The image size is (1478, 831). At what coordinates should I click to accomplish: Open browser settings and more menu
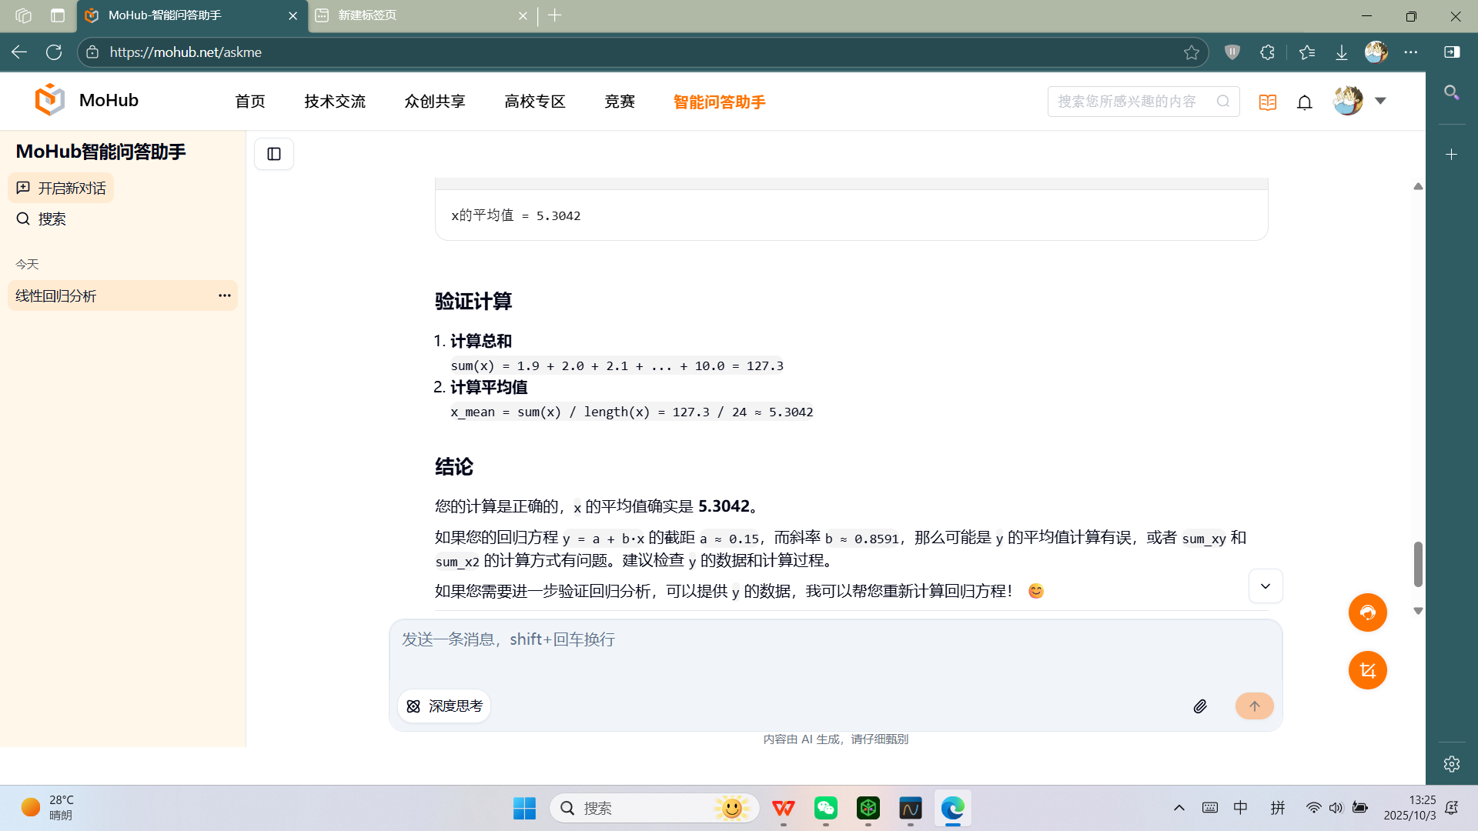pyautogui.click(x=1411, y=52)
